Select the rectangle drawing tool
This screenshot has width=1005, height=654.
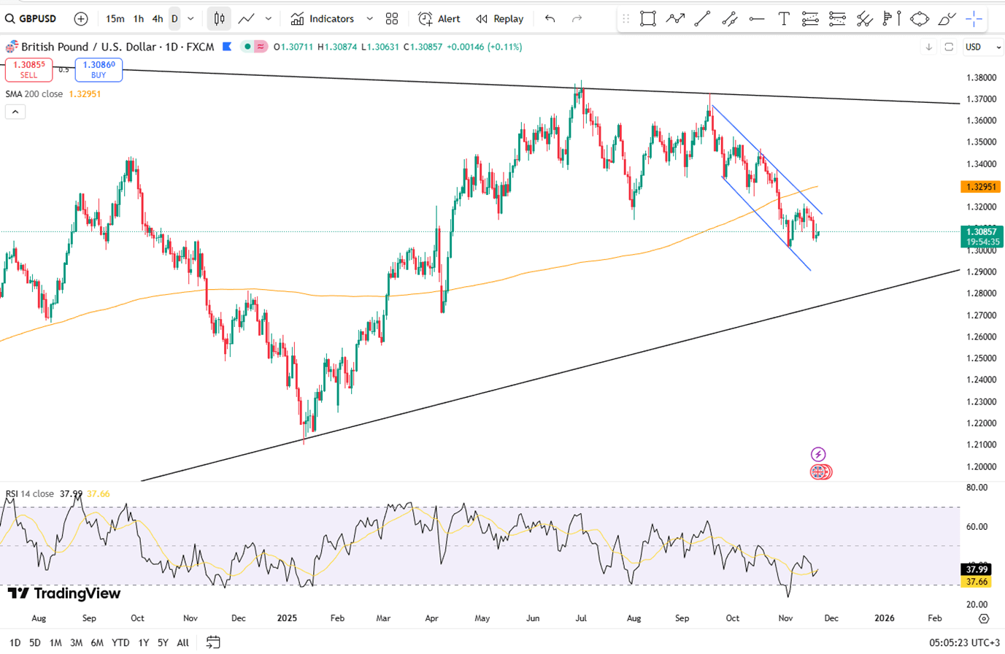[647, 19]
